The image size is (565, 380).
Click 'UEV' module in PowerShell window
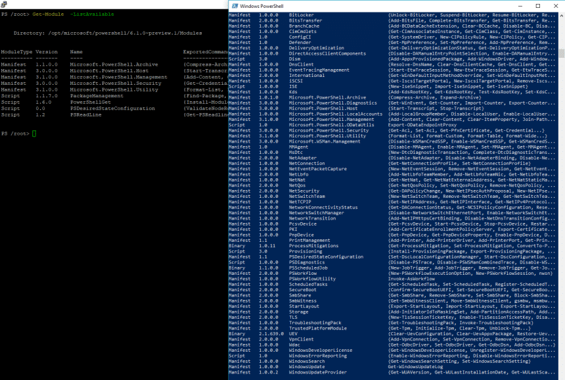293,333
